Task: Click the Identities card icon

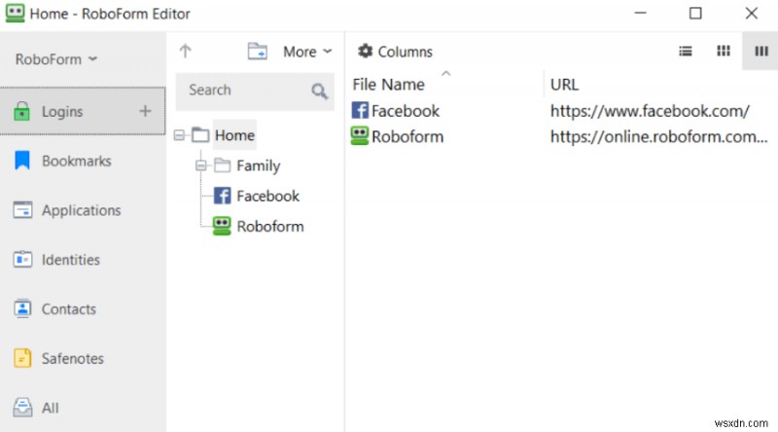Action: coord(22,259)
